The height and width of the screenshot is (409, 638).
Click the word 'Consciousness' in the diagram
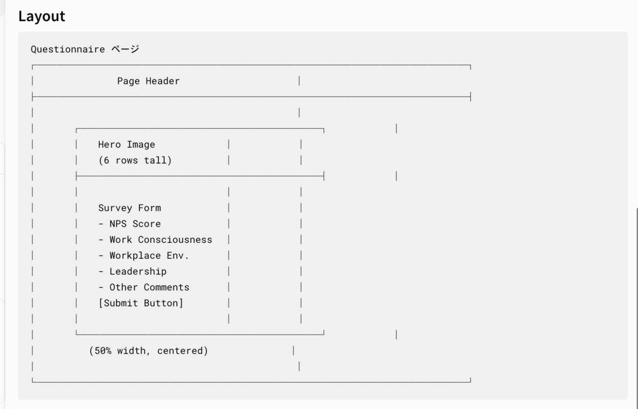[x=175, y=240]
